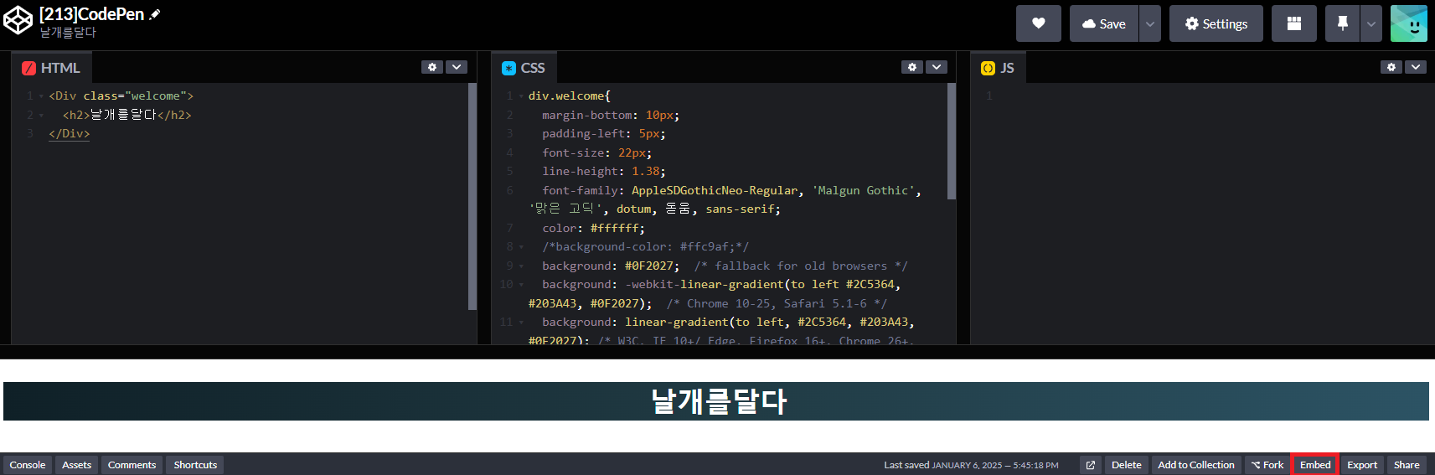Fold HTML line 2 h2 element

tap(41, 116)
